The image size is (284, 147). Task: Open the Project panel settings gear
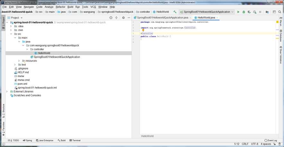pos(123,18)
